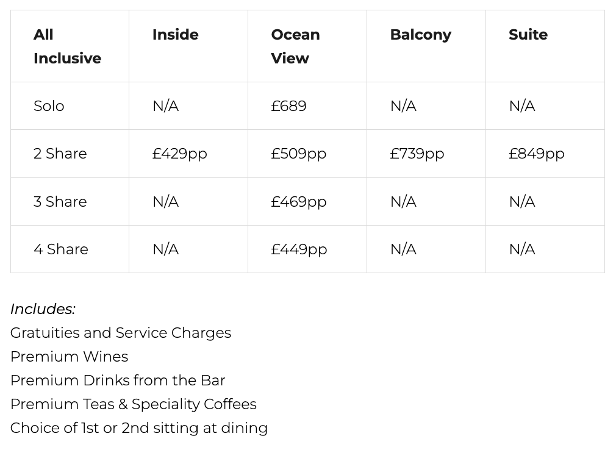This screenshot has height=450, width=616.
Task: Click the Includes: heading text
Action: (43, 309)
